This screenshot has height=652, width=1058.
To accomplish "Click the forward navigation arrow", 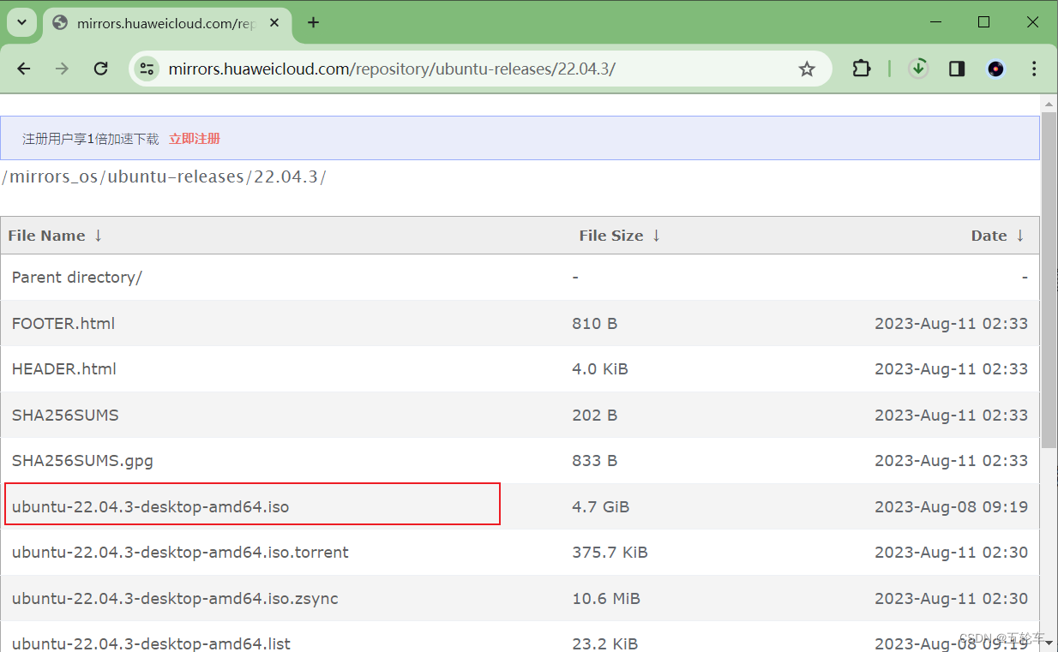I will point(62,69).
